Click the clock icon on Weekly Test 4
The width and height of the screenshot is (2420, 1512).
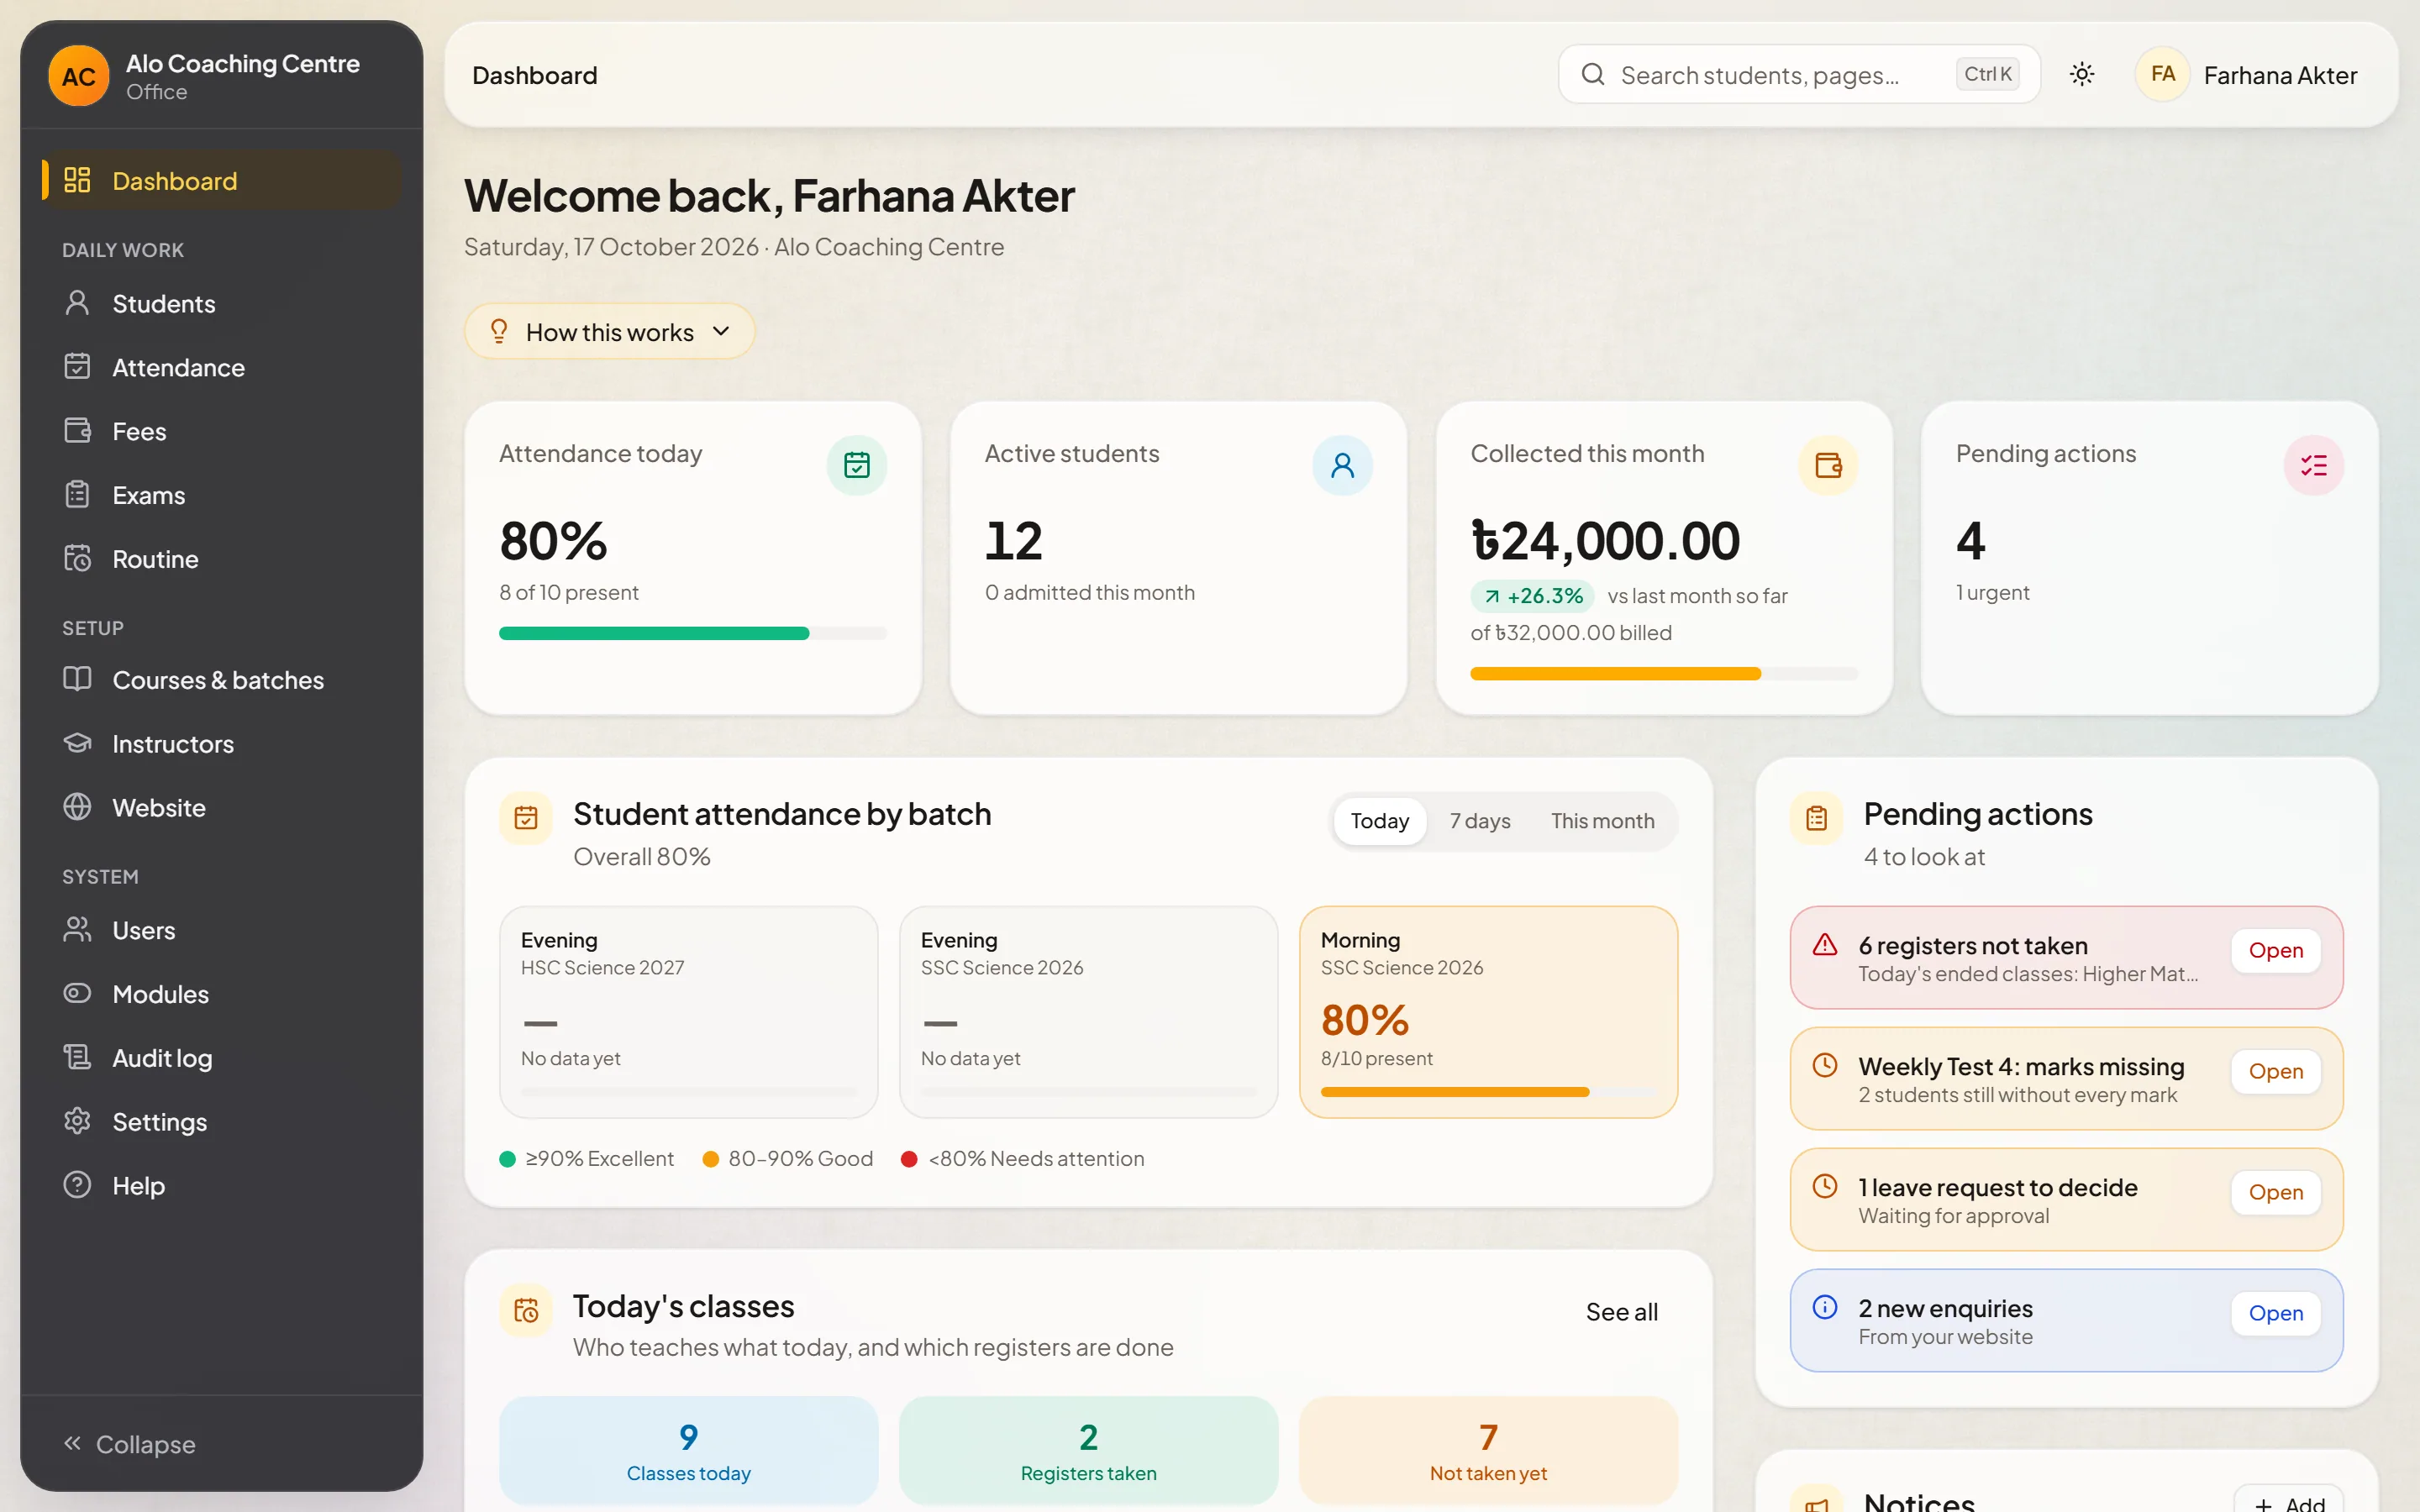tap(1825, 1065)
